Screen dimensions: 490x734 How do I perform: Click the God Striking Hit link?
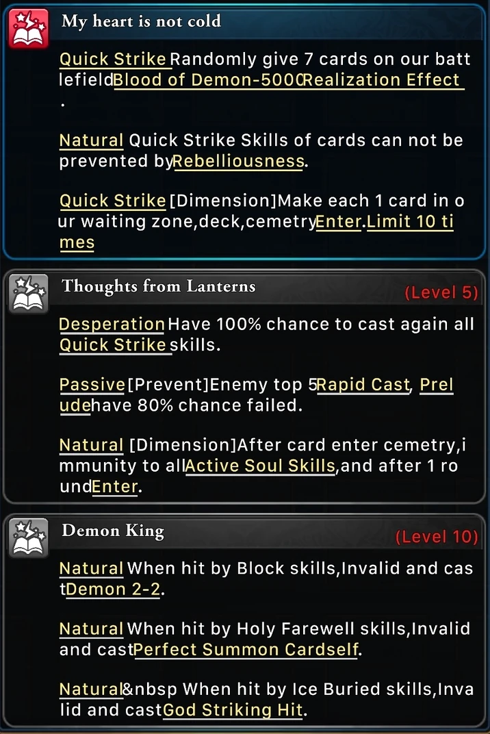[233, 710]
